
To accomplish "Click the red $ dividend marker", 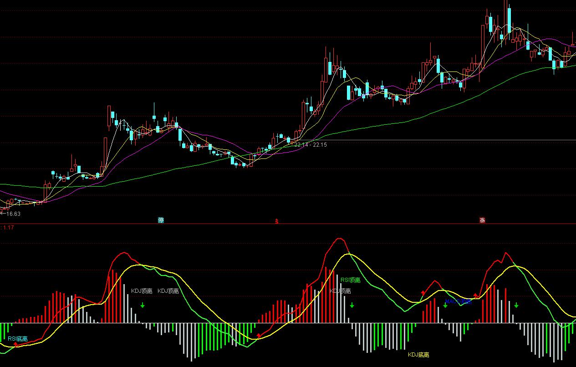I will [276, 221].
